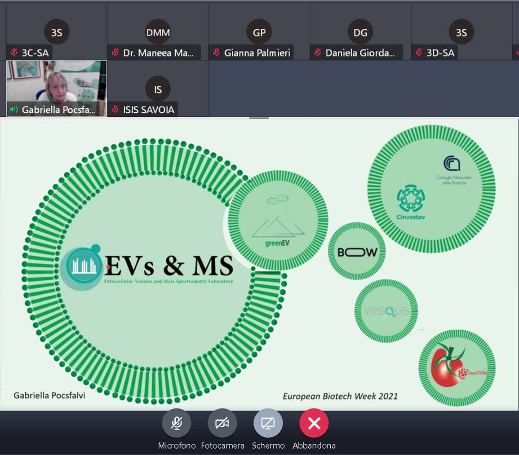Click 'Extracellular Vesicles and Mass Spectrometry Laboratory' subtitle

(169, 281)
